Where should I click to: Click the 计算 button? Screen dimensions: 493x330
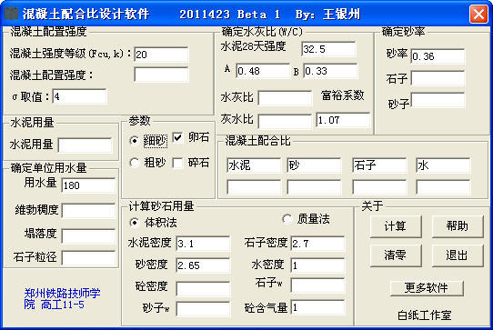coord(396,226)
